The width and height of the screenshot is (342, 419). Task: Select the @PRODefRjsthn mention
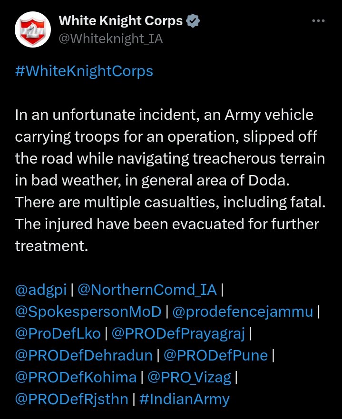71,399
